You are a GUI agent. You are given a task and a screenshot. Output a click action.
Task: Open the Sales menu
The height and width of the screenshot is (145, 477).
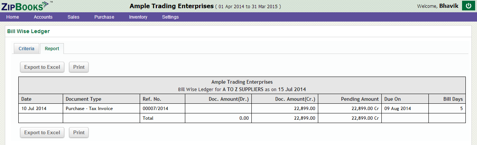74,17
